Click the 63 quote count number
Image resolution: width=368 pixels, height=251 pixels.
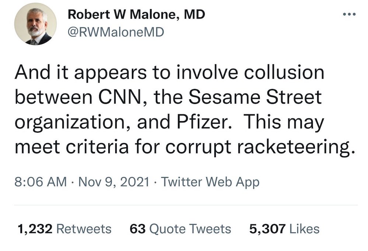click(139, 229)
